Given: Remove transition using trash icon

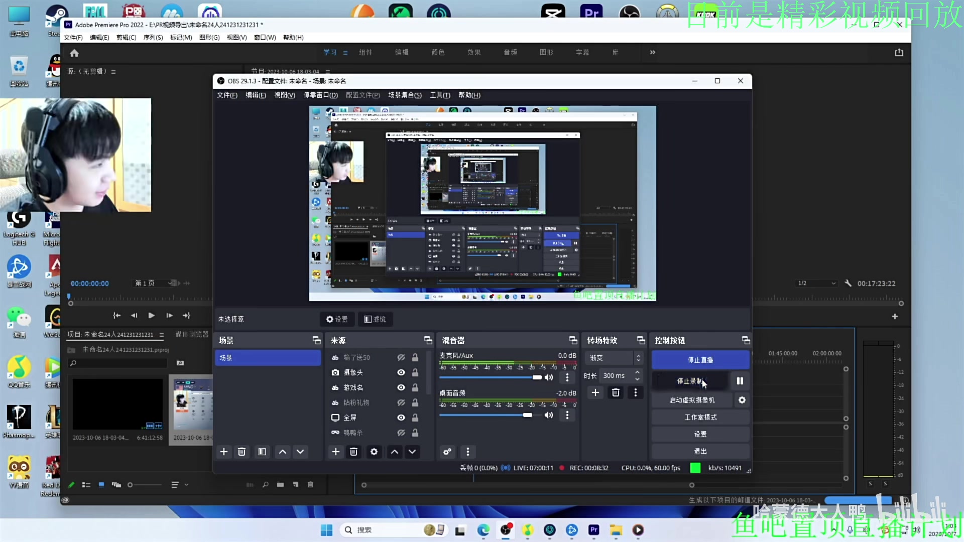Looking at the screenshot, I should click(x=616, y=392).
